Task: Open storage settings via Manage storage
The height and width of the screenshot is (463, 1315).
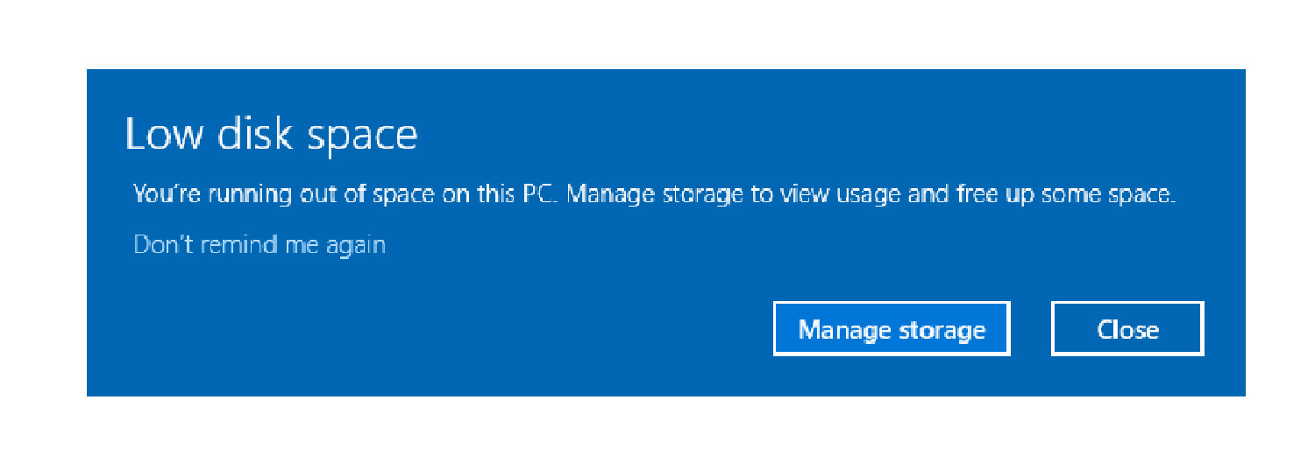Action: (x=892, y=329)
